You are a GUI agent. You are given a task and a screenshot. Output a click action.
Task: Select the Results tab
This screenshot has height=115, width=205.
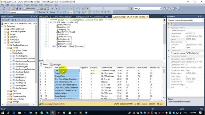click(x=44, y=65)
